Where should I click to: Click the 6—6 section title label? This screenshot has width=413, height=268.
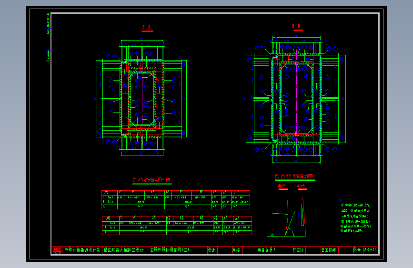(x=296, y=26)
